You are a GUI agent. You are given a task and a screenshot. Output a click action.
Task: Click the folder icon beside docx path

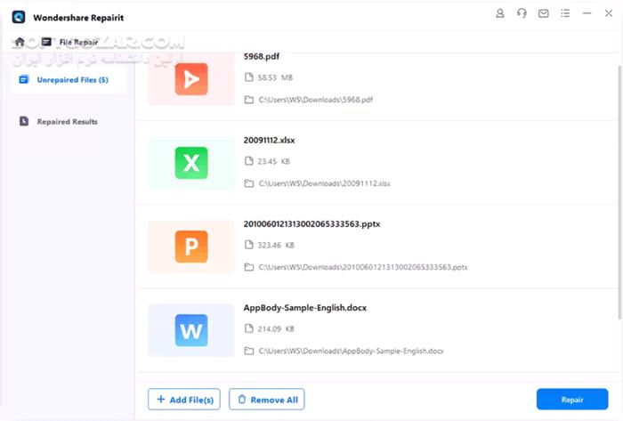tap(248, 351)
